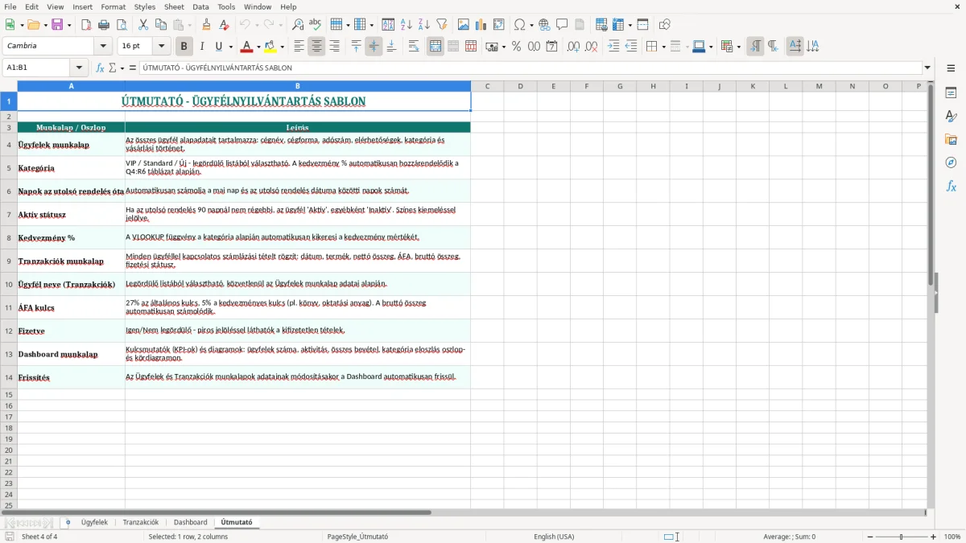Switch to the Tranzakciók sheet tab

point(141,522)
